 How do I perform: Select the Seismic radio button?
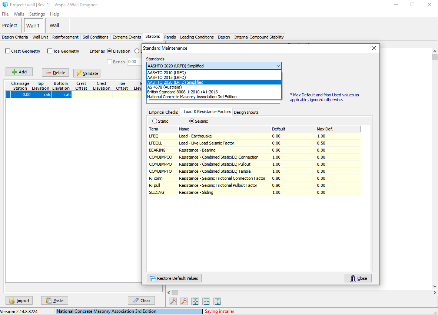coord(192,121)
